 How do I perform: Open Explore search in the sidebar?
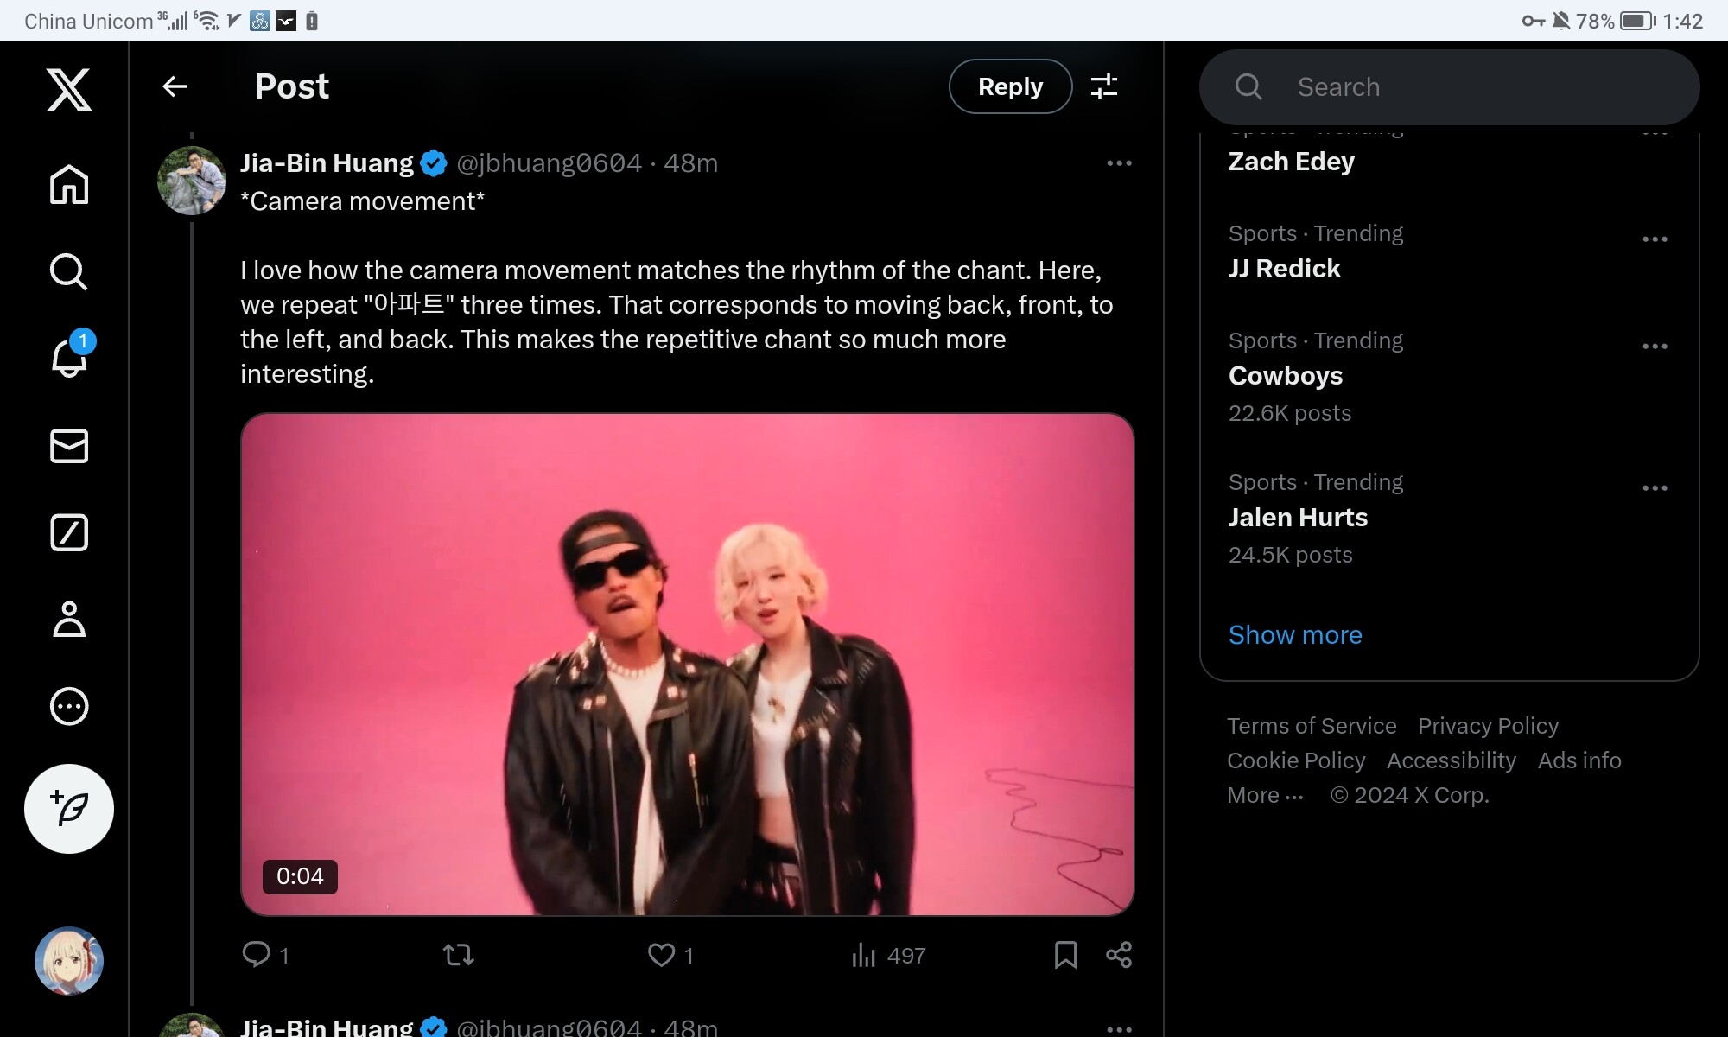69,271
